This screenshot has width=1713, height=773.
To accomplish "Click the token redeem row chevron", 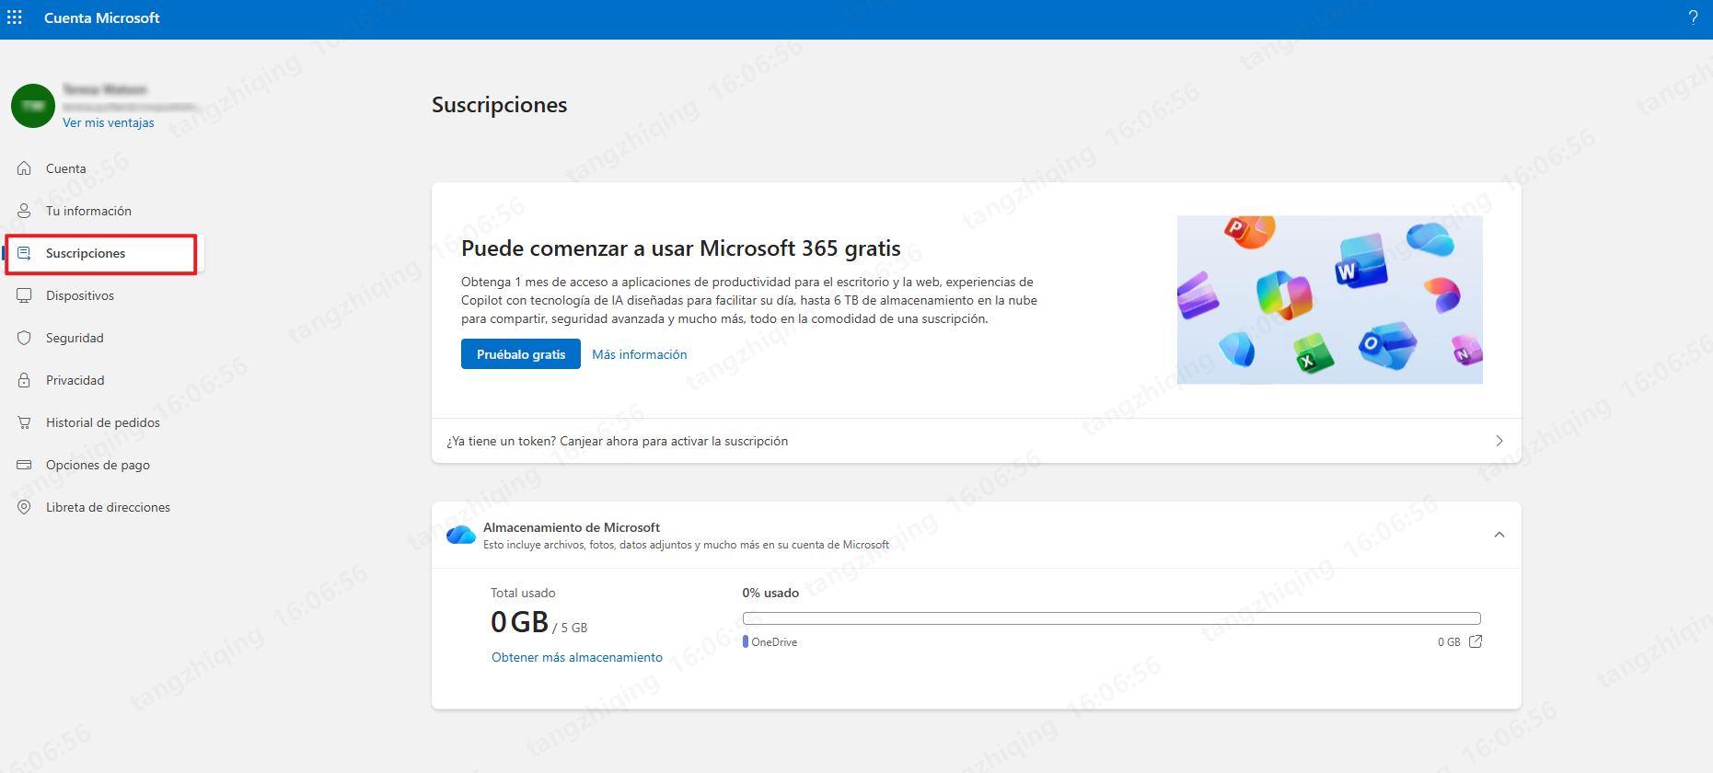I will click(1499, 441).
